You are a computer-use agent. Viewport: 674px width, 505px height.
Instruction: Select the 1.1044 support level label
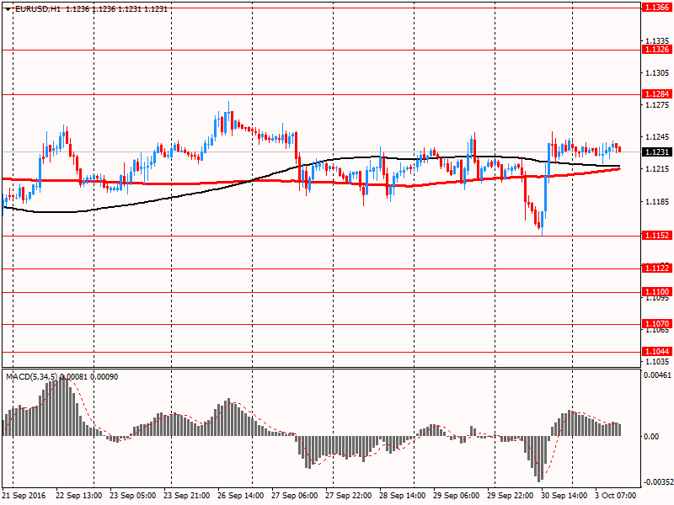click(657, 352)
